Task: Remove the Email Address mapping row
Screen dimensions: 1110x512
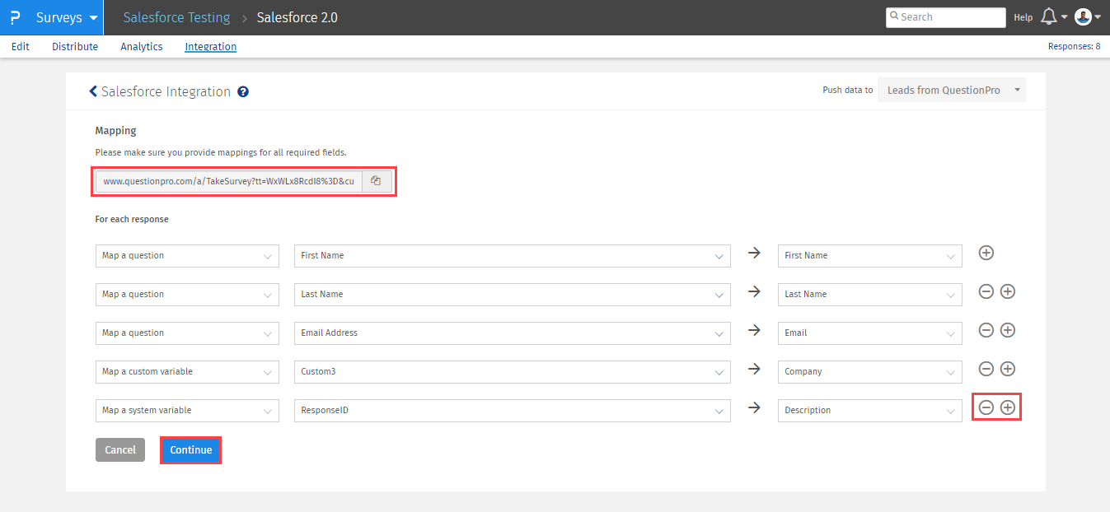Action: pos(986,330)
